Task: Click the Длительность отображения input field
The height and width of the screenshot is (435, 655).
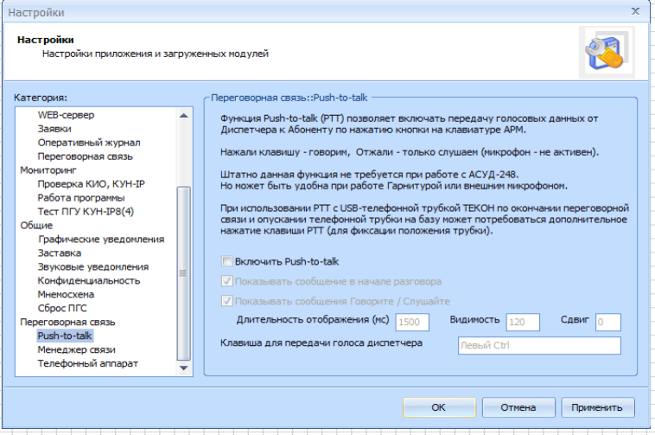Action: 412,322
